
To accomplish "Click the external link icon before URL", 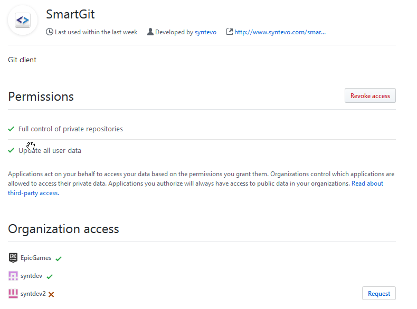I will (229, 32).
